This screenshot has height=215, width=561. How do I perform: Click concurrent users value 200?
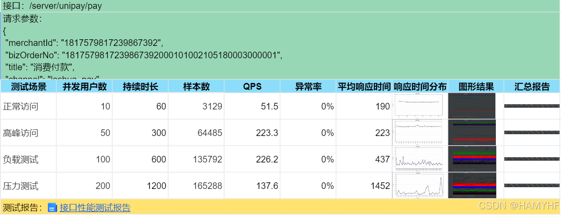pos(103,186)
